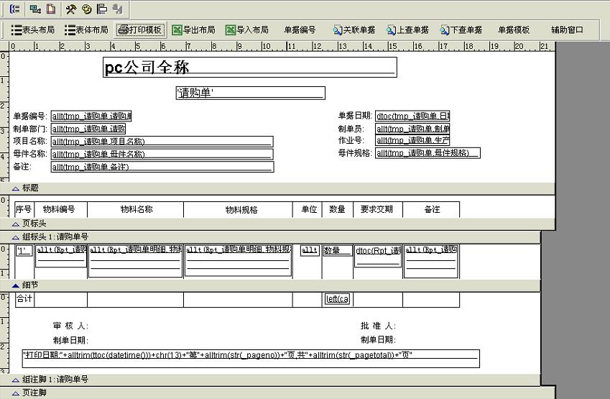Click 导入布局 to import a layout
This screenshot has height=399, width=610.
[x=246, y=30]
